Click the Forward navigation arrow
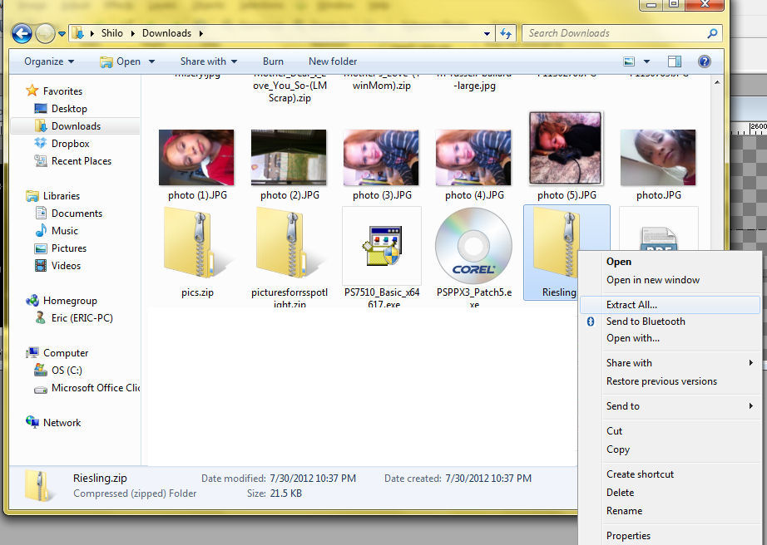 coord(45,34)
